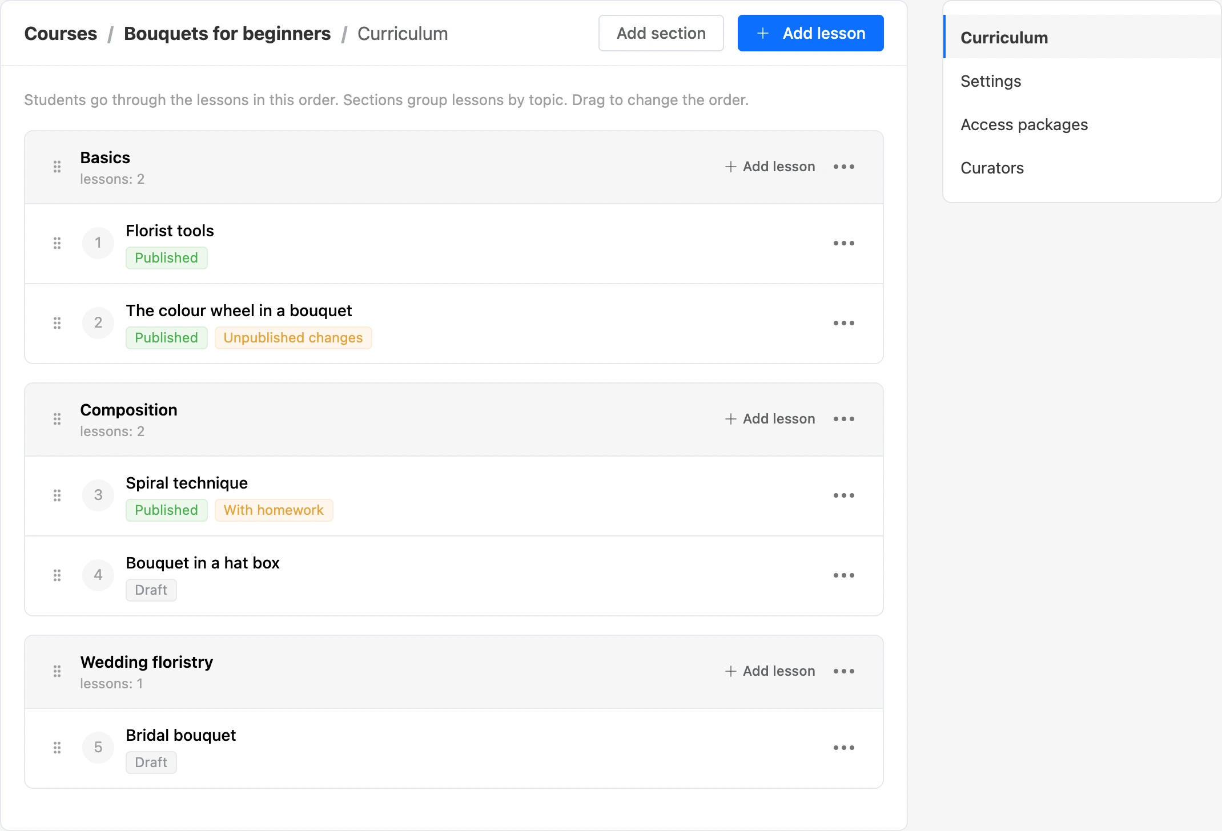Viewport: 1222px width, 831px height.
Task: Open the three-dot menu for The colour wheel lesson
Action: coord(844,323)
